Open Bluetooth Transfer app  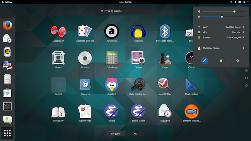coord(165,33)
